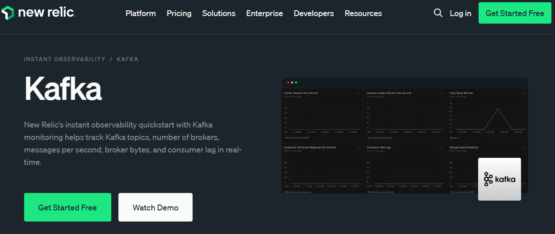Open the Pricing menu item

pos(179,13)
